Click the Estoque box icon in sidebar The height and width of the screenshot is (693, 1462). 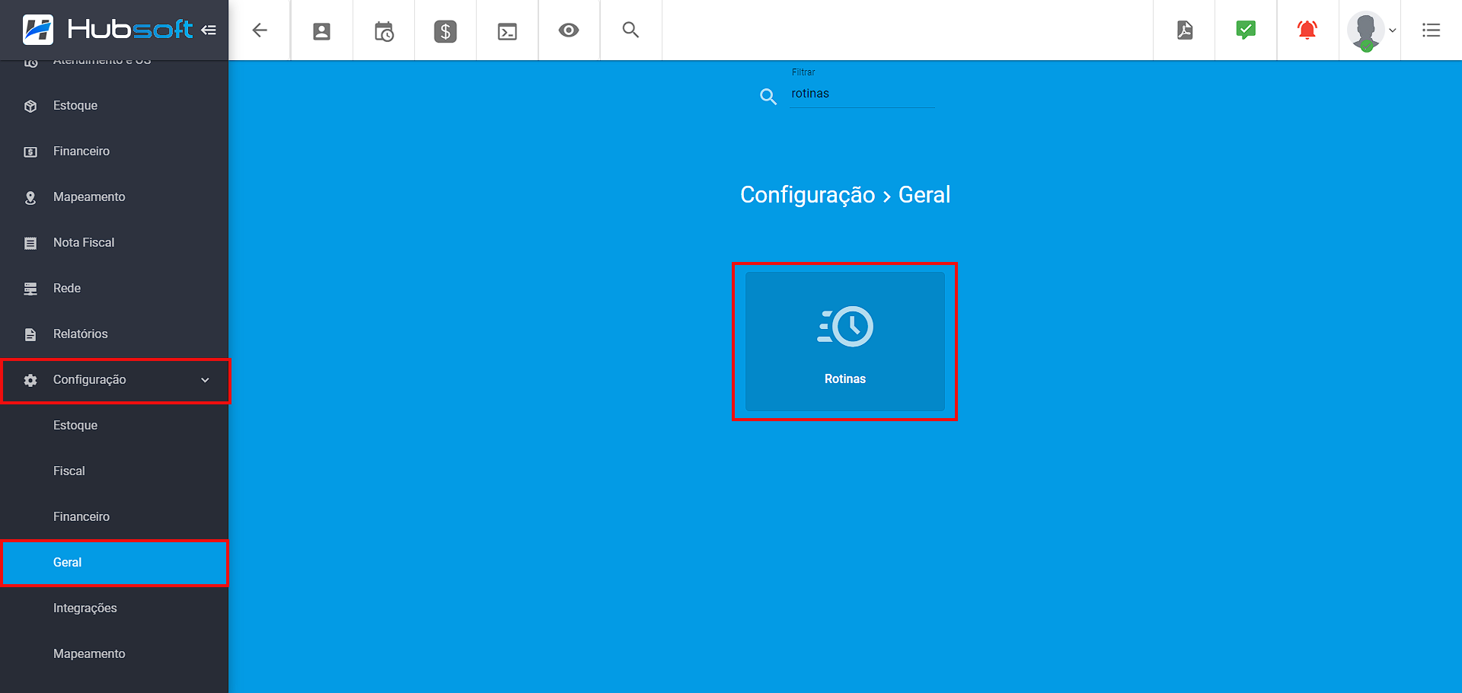(30, 106)
